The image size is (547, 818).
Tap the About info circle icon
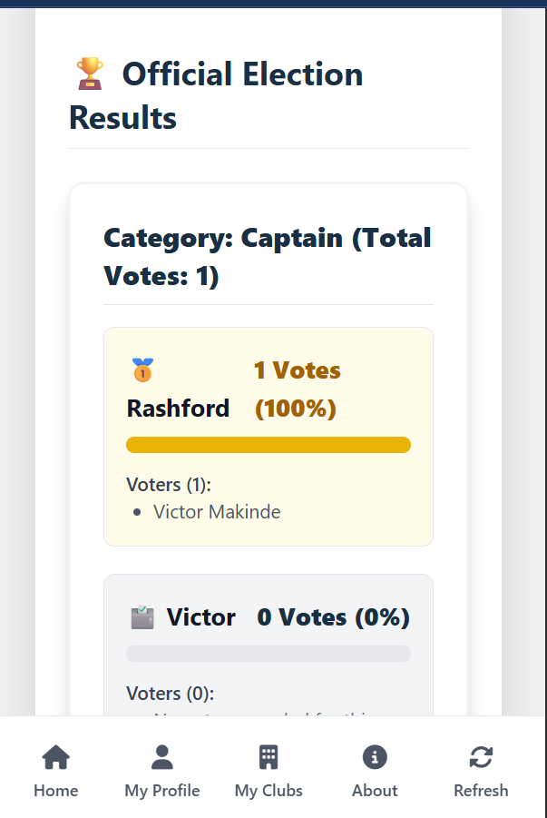tap(375, 757)
